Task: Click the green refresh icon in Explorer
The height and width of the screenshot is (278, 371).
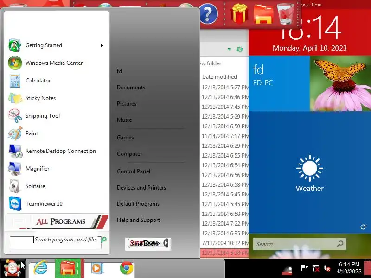Action: 239,49
